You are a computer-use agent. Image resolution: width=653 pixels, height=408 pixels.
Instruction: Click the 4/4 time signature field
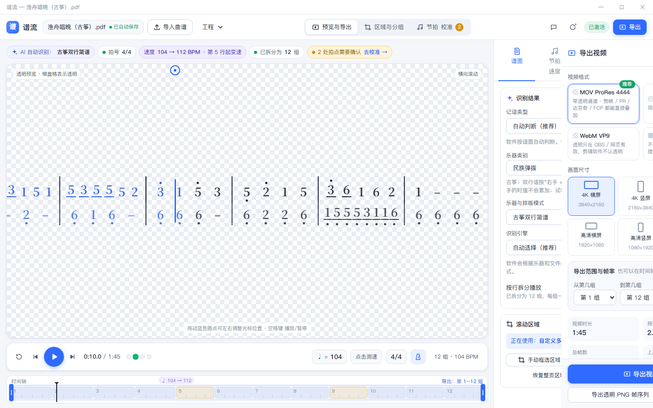point(396,357)
